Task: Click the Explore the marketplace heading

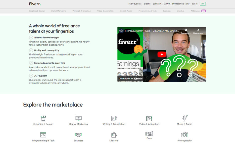Action: coord(53,105)
